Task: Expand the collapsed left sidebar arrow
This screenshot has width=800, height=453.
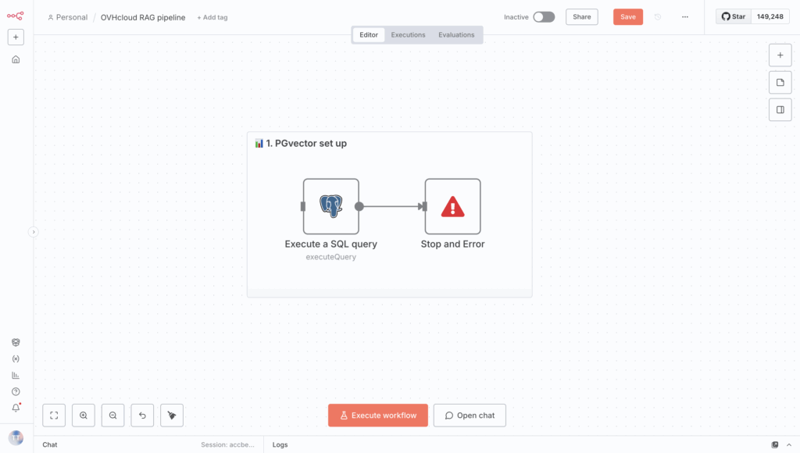Action: [33, 232]
